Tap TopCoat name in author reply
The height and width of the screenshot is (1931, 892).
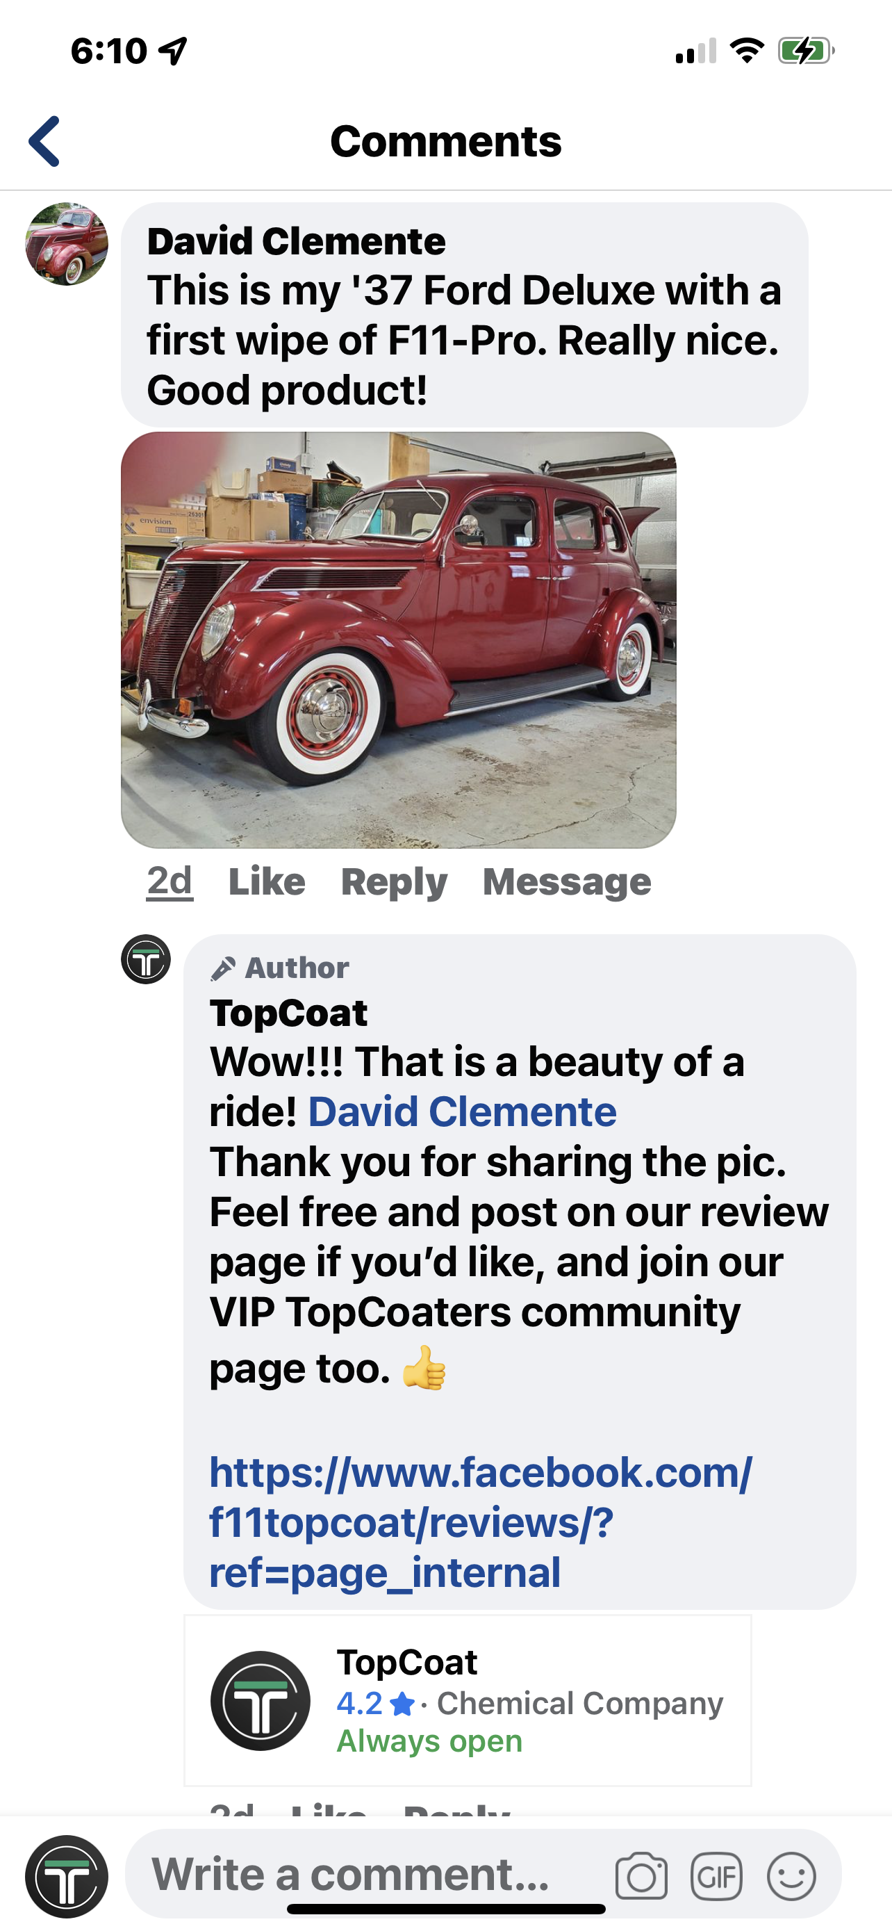tap(288, 1013)
